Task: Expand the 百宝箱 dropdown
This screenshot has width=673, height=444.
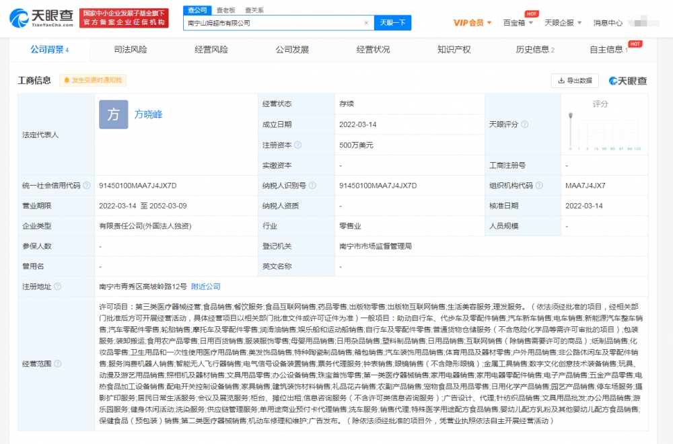Action: pyautogui.click(x=518, y=23)
